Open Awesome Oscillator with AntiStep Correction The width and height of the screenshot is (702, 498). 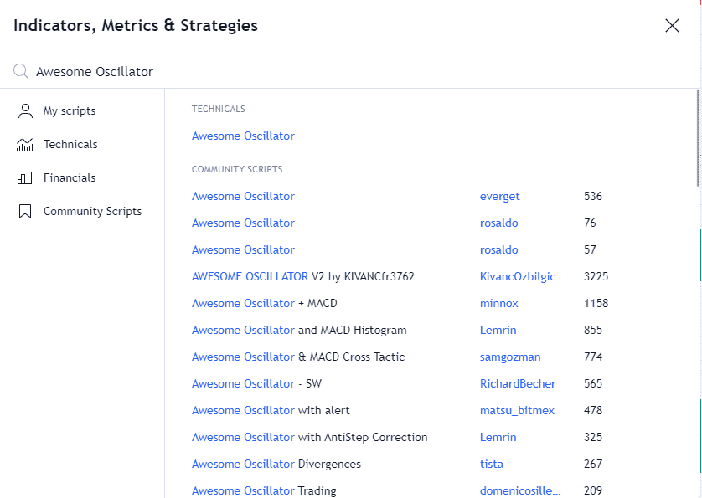(309, 437)
